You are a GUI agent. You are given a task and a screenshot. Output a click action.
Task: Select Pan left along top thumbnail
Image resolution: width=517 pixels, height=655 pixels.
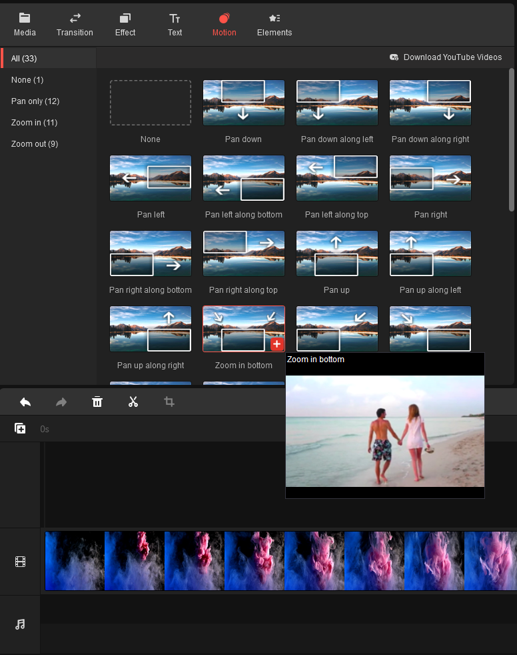336,178
